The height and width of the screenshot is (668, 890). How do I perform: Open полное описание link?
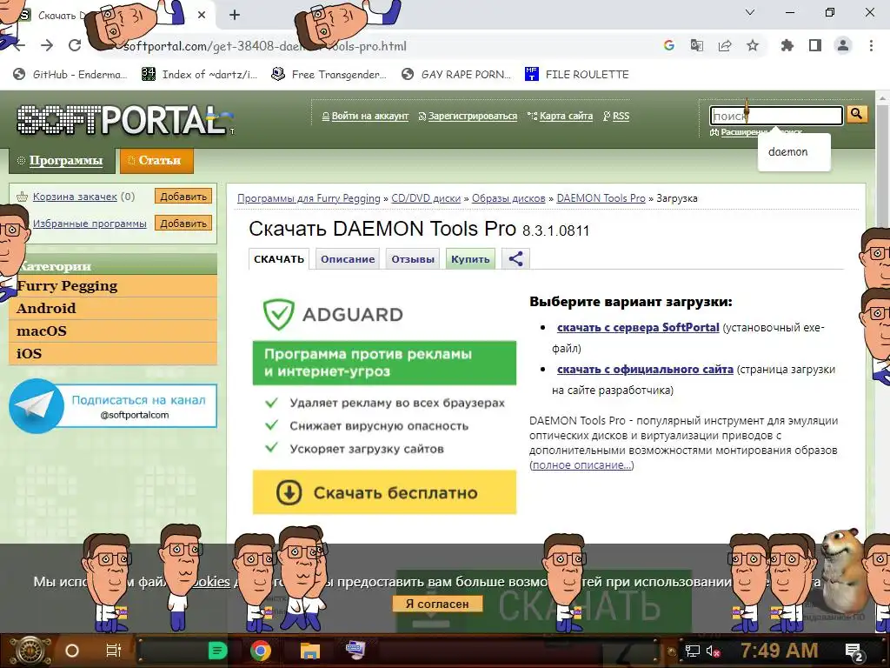tap(581, 465)
